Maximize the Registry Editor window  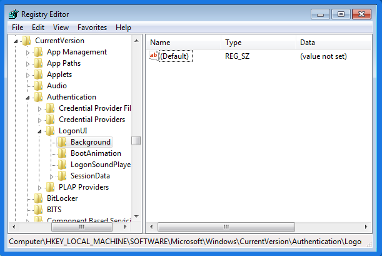pyautogui.click(x=341, y=14)
